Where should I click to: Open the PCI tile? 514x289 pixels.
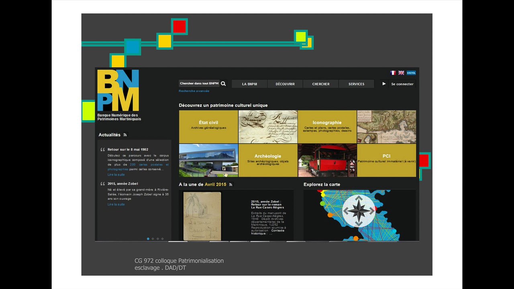[387, 161]
